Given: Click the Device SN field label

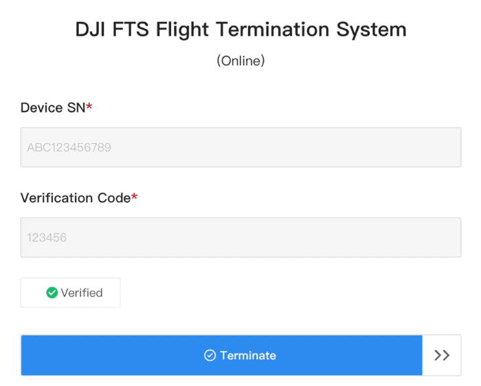Looking at the screenshot, I should click(53, 107).
